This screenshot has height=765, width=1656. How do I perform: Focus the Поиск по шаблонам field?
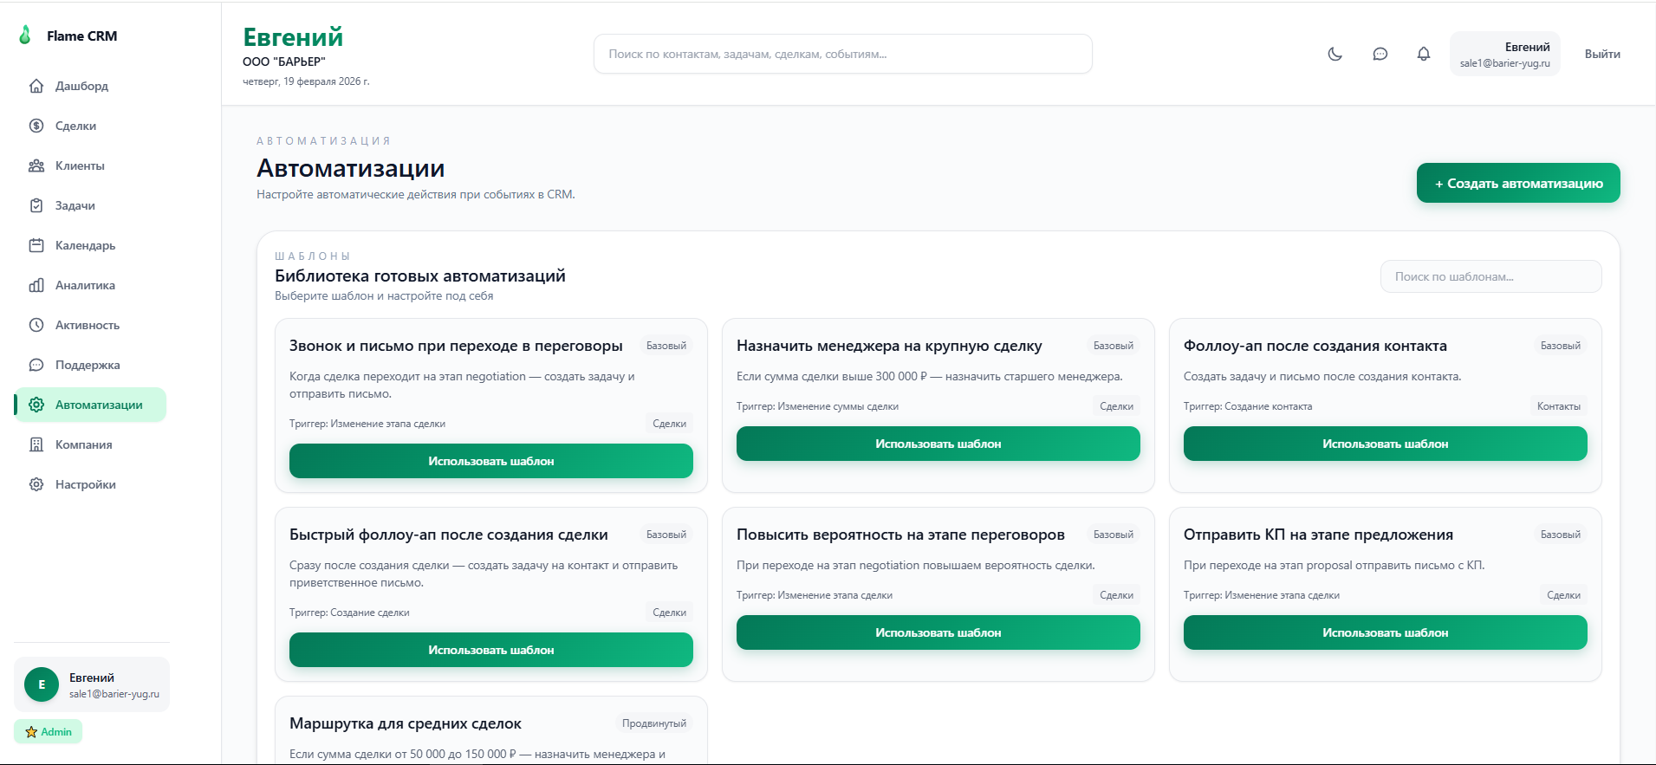pyautogui.click(x=1491, y=276)
